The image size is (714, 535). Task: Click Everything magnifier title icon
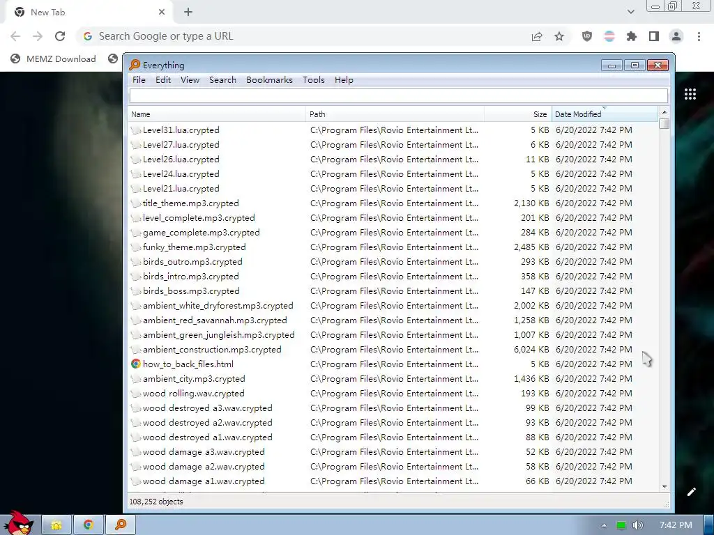point(135,65)
